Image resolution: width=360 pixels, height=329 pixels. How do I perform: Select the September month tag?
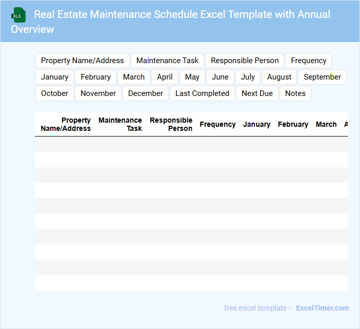(x=322, y=77)
